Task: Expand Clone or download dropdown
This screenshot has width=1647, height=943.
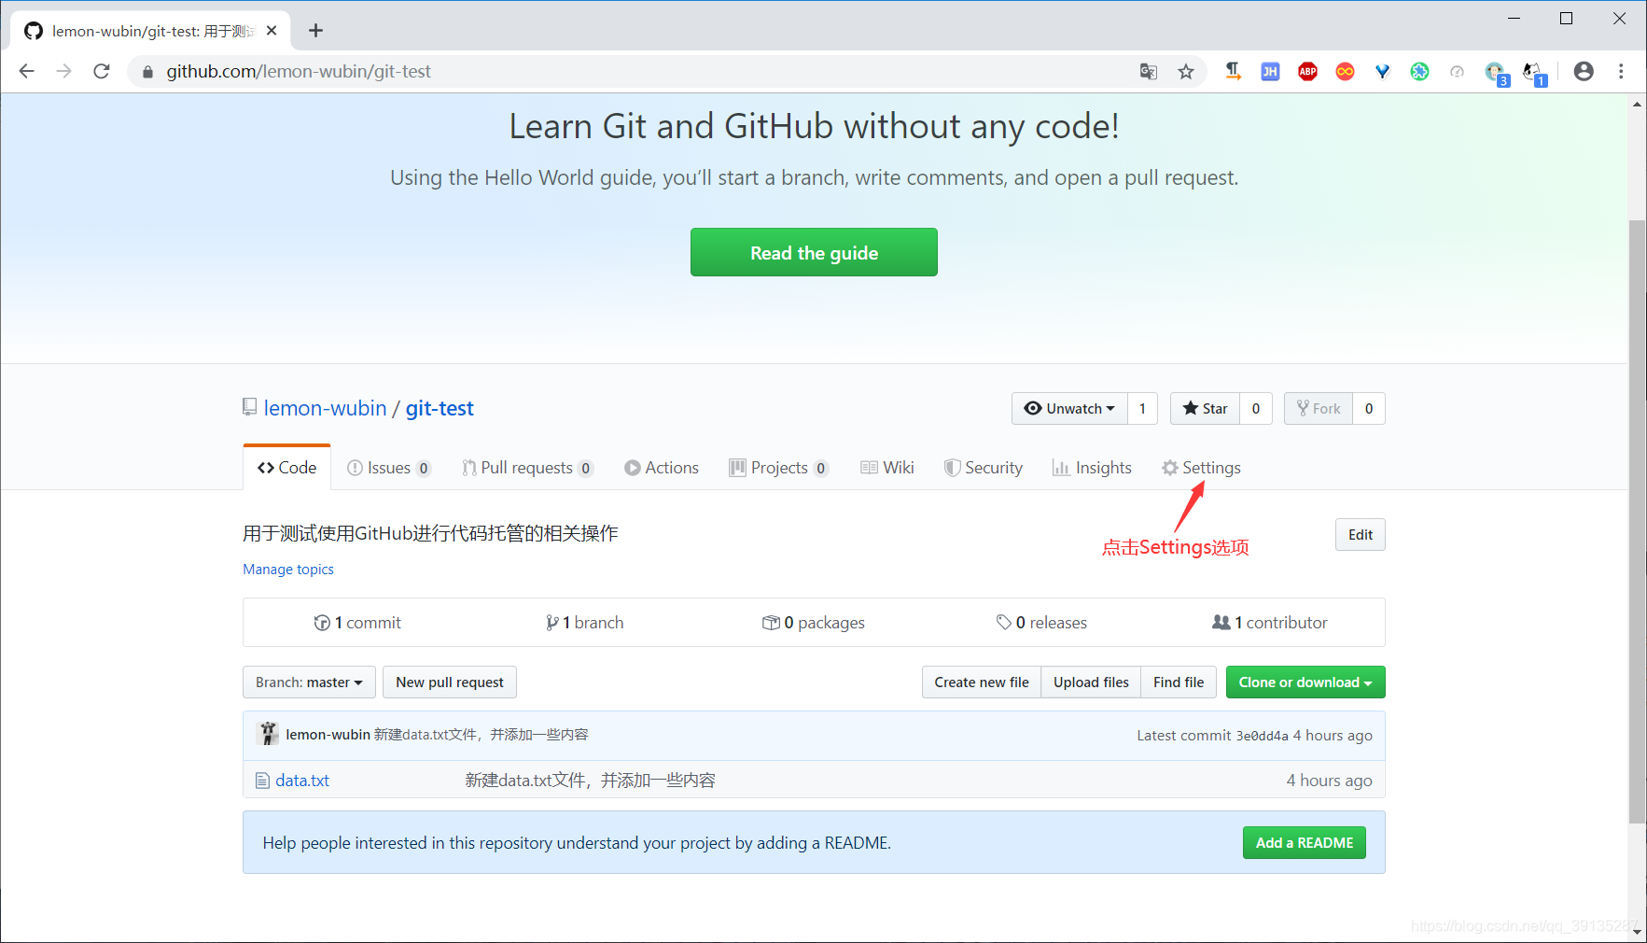Action: [1305, 683]
